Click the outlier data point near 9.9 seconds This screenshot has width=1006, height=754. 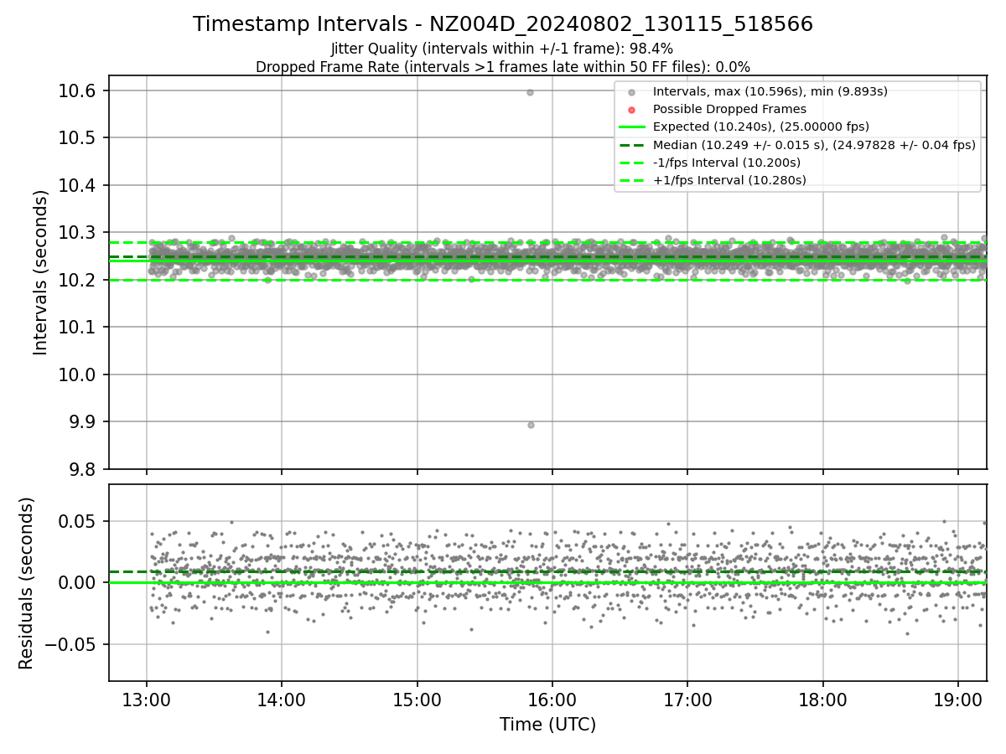531,425
